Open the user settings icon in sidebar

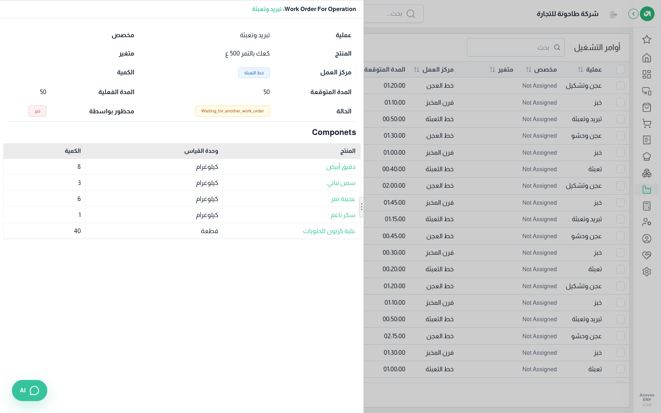[647, 222]
